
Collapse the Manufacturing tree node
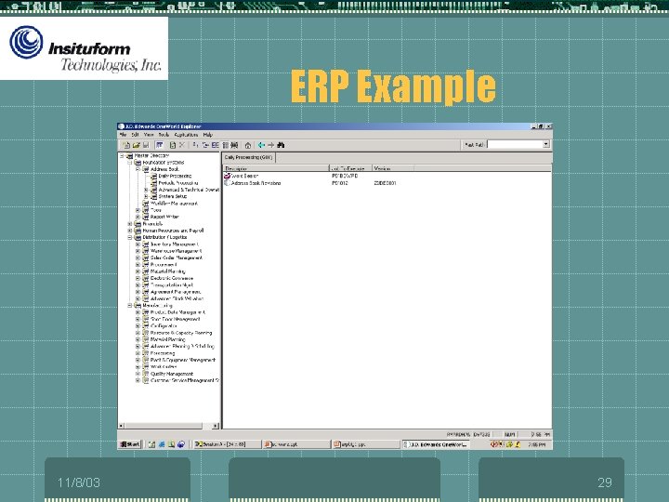130,306
